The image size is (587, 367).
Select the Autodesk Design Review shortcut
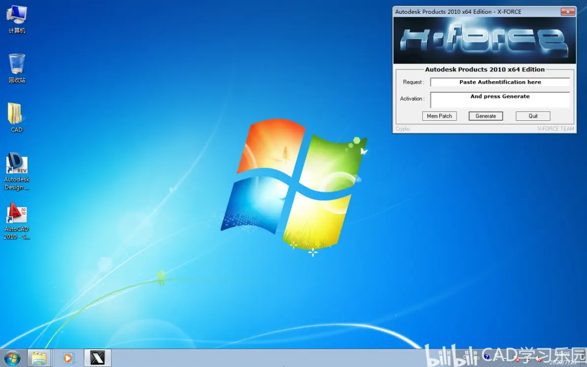pyautogui.click(x=16, y=171)
